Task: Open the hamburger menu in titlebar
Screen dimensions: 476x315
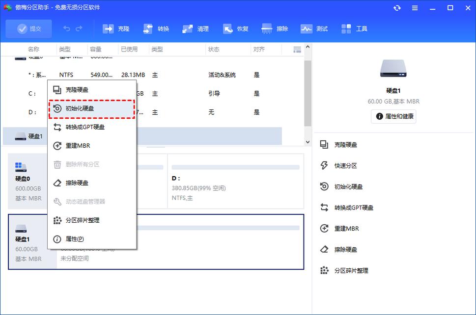Action: coord(415,8)
